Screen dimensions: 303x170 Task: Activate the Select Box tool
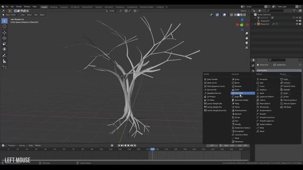(4, 21)
